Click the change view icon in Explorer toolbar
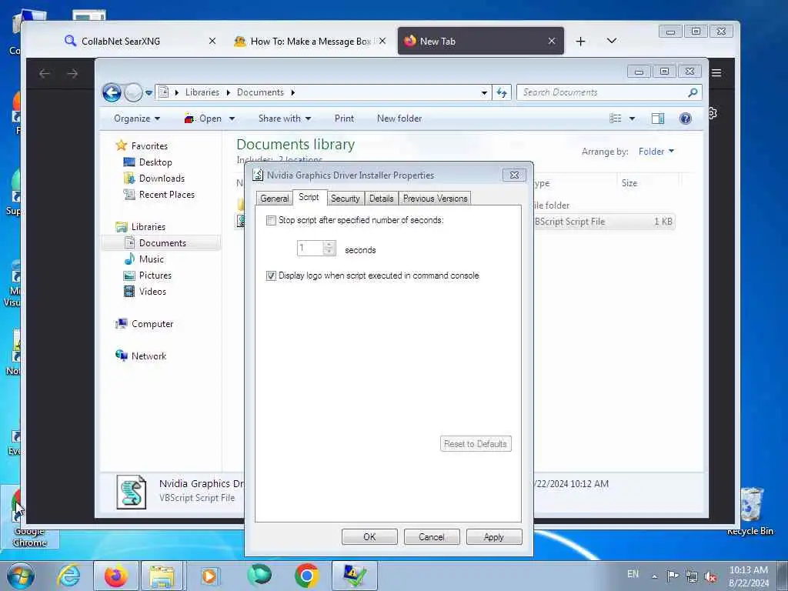This screenshot has height=591, width=788. click(616, 119)
